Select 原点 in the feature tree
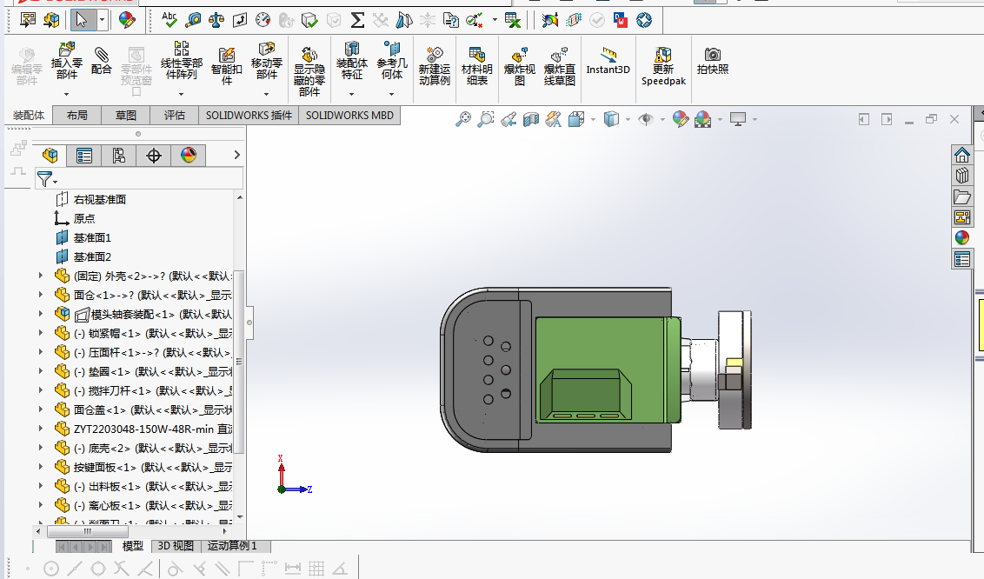 click(x=84, y=218)
